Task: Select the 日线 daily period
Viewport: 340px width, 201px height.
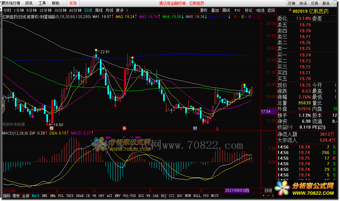Action: pyautogui.click(x=88, y=10)
